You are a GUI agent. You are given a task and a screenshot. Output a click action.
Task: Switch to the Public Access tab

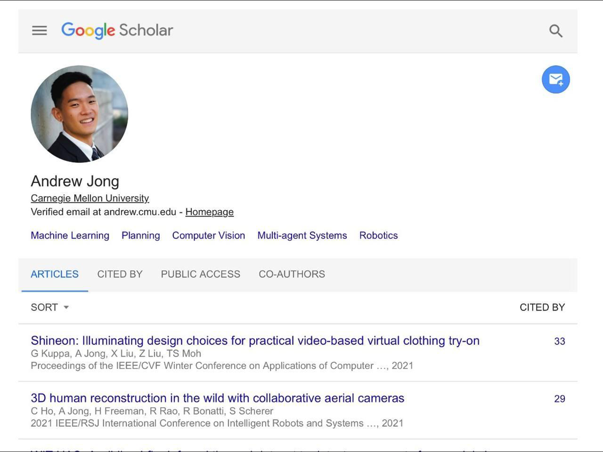[200, 274]
